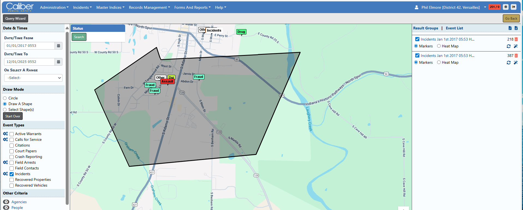The height and width of the screenshot is (210, 523).
Task: Open the calendar picker for Date/Time From
Action: pyautogui.click(x=58, y=46)
